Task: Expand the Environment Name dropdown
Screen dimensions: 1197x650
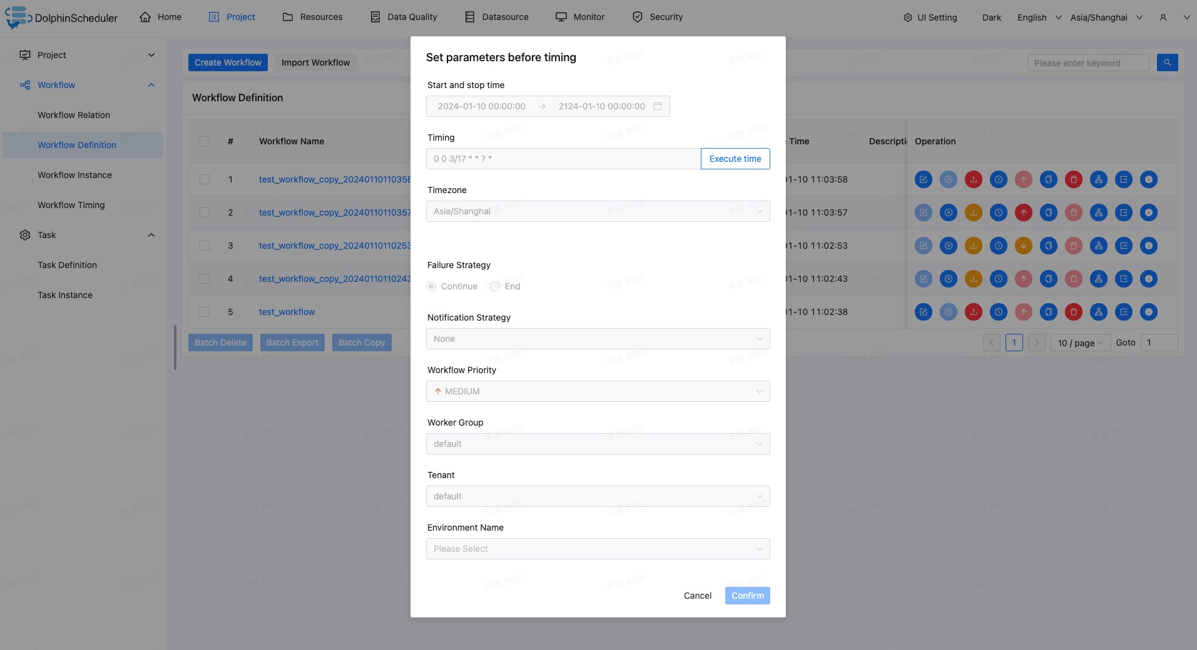Action: point(598,549)
